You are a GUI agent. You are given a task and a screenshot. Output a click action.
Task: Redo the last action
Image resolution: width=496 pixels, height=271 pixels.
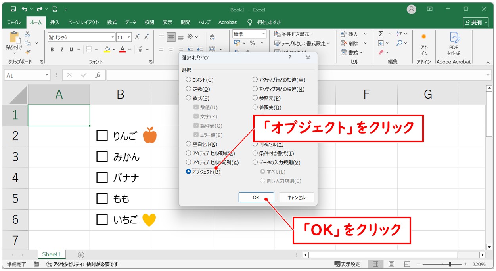(40, 9)
